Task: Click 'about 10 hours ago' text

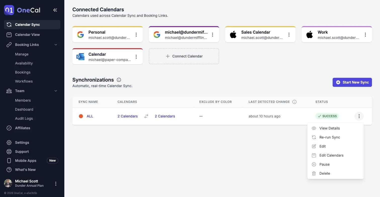Action: tap(264, 116)
